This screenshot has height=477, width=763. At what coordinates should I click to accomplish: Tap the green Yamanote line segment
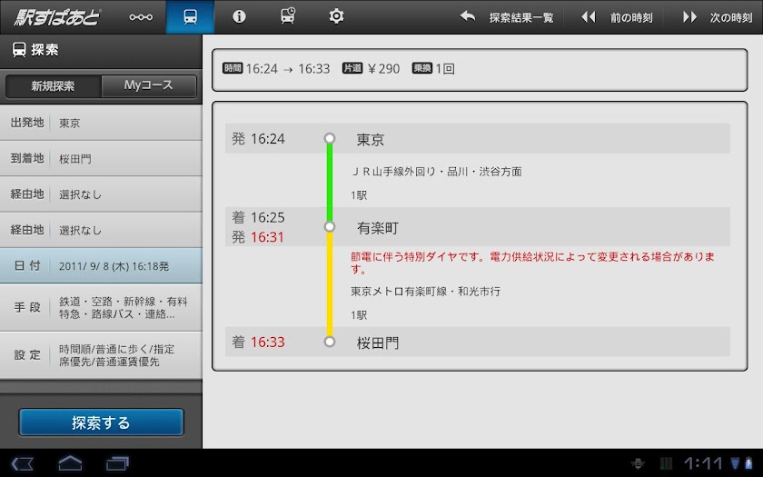(x=330, y=183)
